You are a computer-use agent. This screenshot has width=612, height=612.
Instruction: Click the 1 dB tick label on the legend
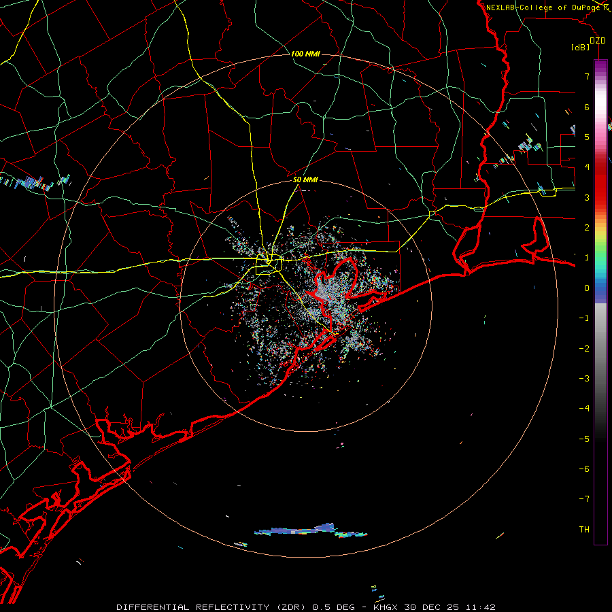pyautogui.click(x=587, y=258)
